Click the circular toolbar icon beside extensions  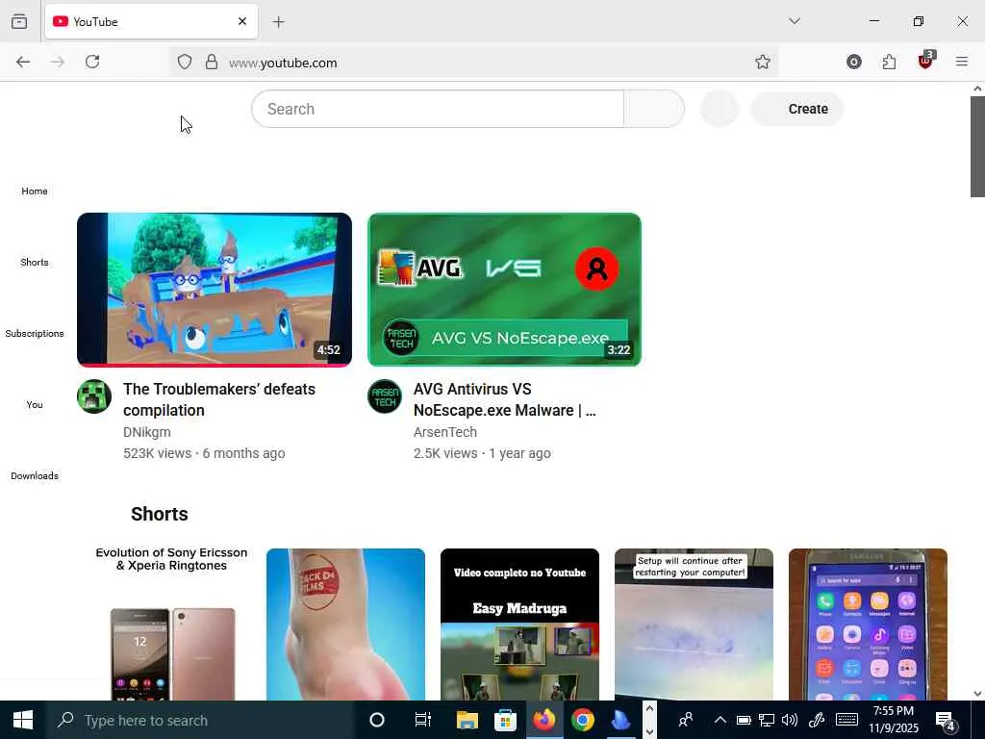854,62
